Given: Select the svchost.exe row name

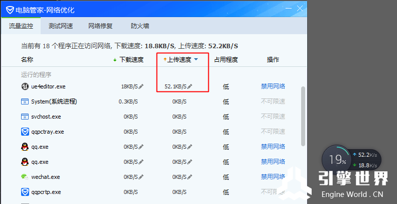Looking at the screenshot, I should pyautogui.click(x=46, y=117).
